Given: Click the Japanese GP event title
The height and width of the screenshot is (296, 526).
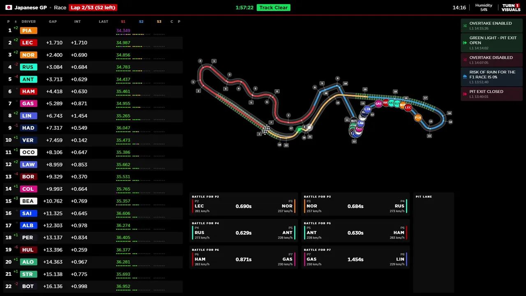Looking at the screenshot, I should click(x=30, y=7).
